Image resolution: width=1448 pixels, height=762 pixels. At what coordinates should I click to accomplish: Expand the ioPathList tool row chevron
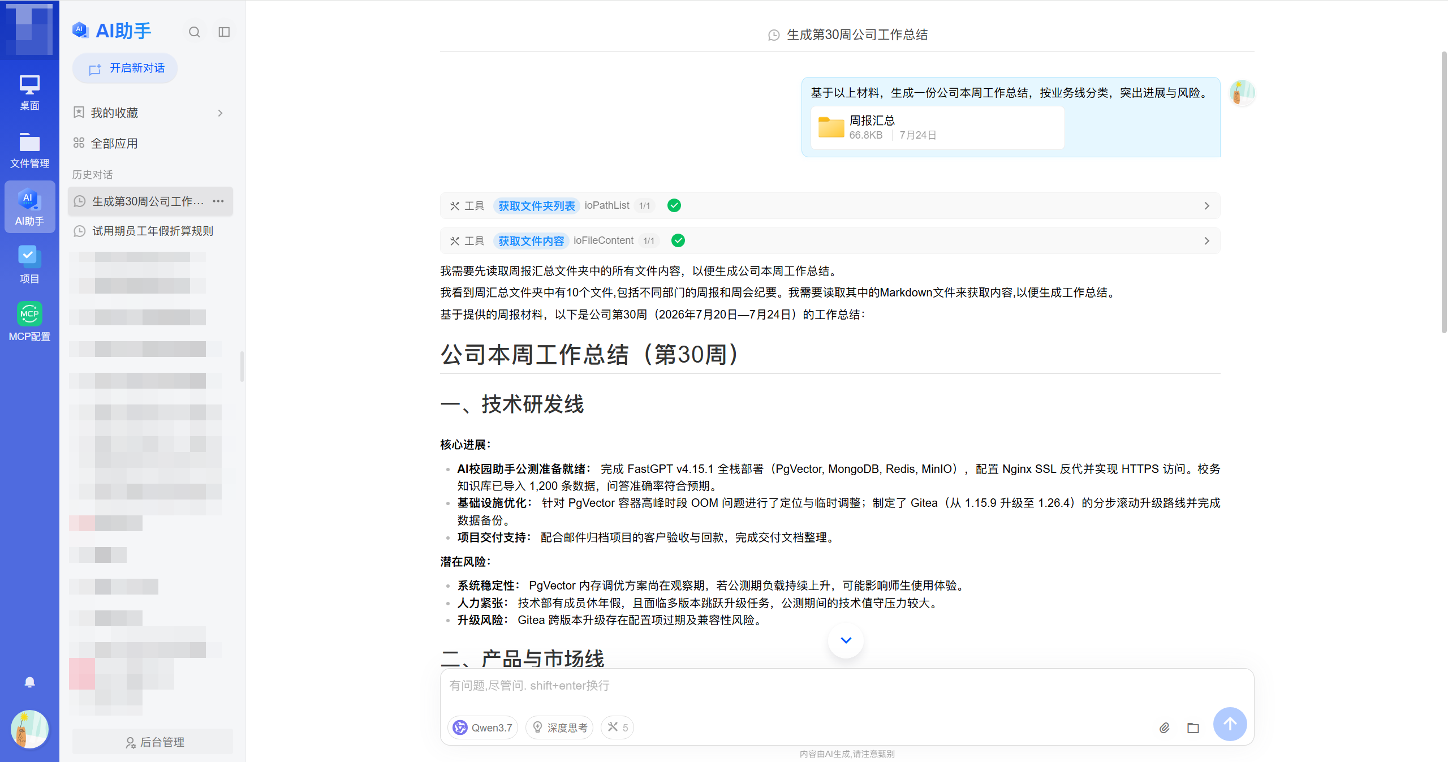pos(1206,206)
